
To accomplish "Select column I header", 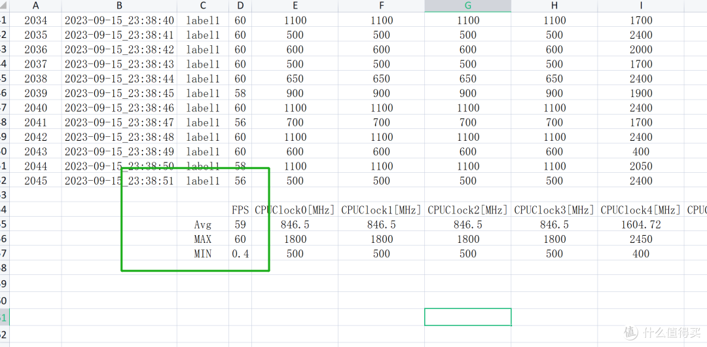I will (x=641, y=5).
